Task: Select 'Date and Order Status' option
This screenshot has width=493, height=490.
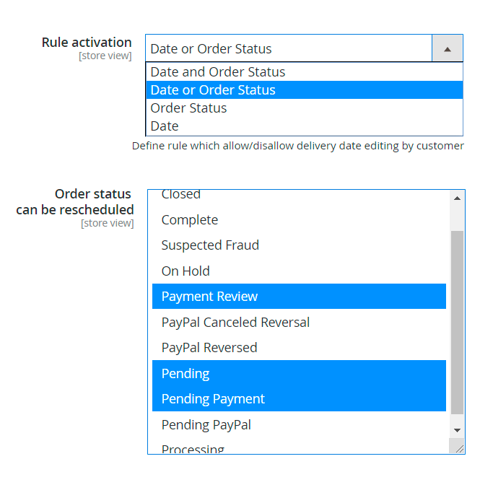Action: pyautogui.click(x=217, y=72)
